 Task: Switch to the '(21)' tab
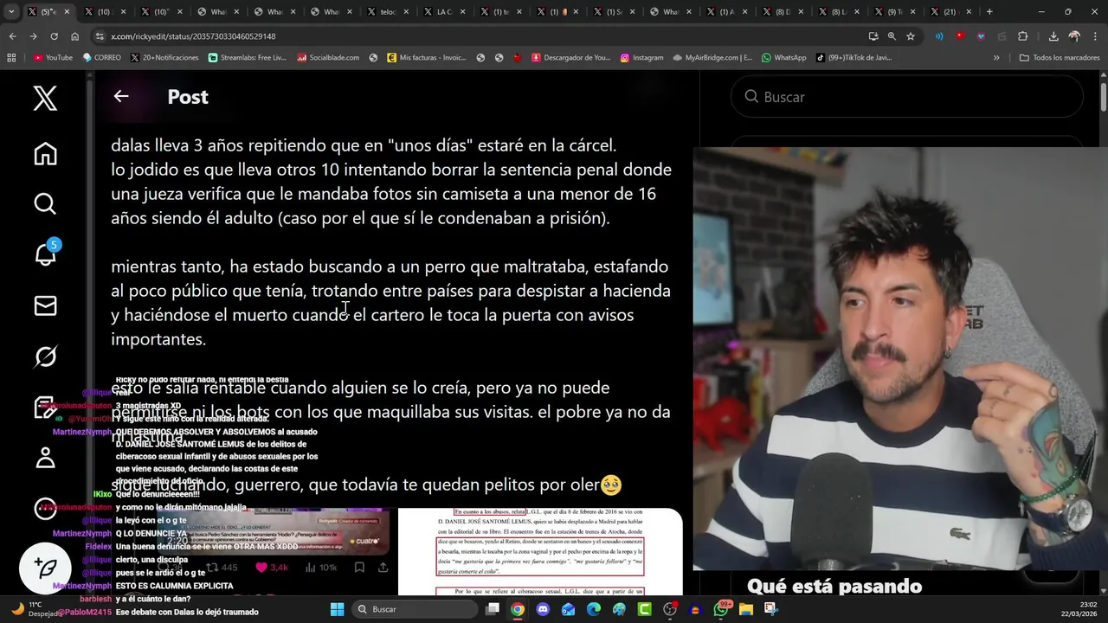pos(950,12)
